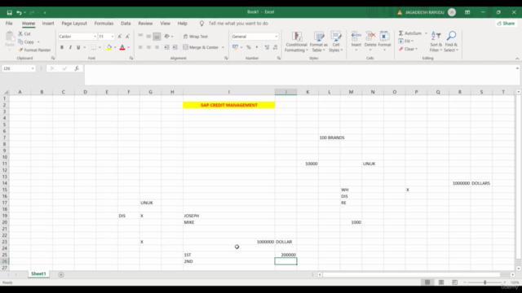
Task: Expand the font size dropdown
Action: 113,37
